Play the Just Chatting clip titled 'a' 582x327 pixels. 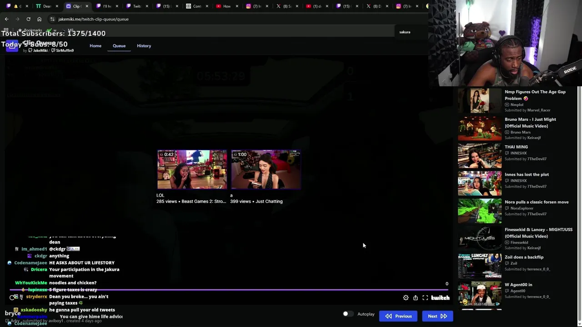click(266, 169)
